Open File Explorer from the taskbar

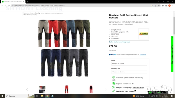42,96
